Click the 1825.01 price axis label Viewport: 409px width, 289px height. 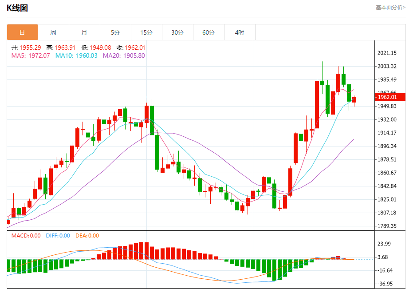tap(387, 199)
